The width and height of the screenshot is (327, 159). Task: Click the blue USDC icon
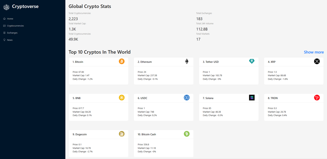click(187, 98)
